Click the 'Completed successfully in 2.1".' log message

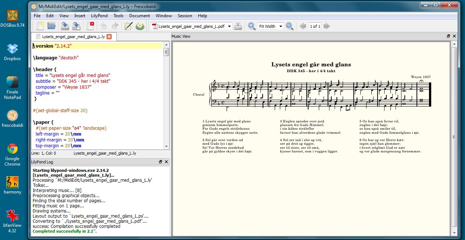pos(64,231)
